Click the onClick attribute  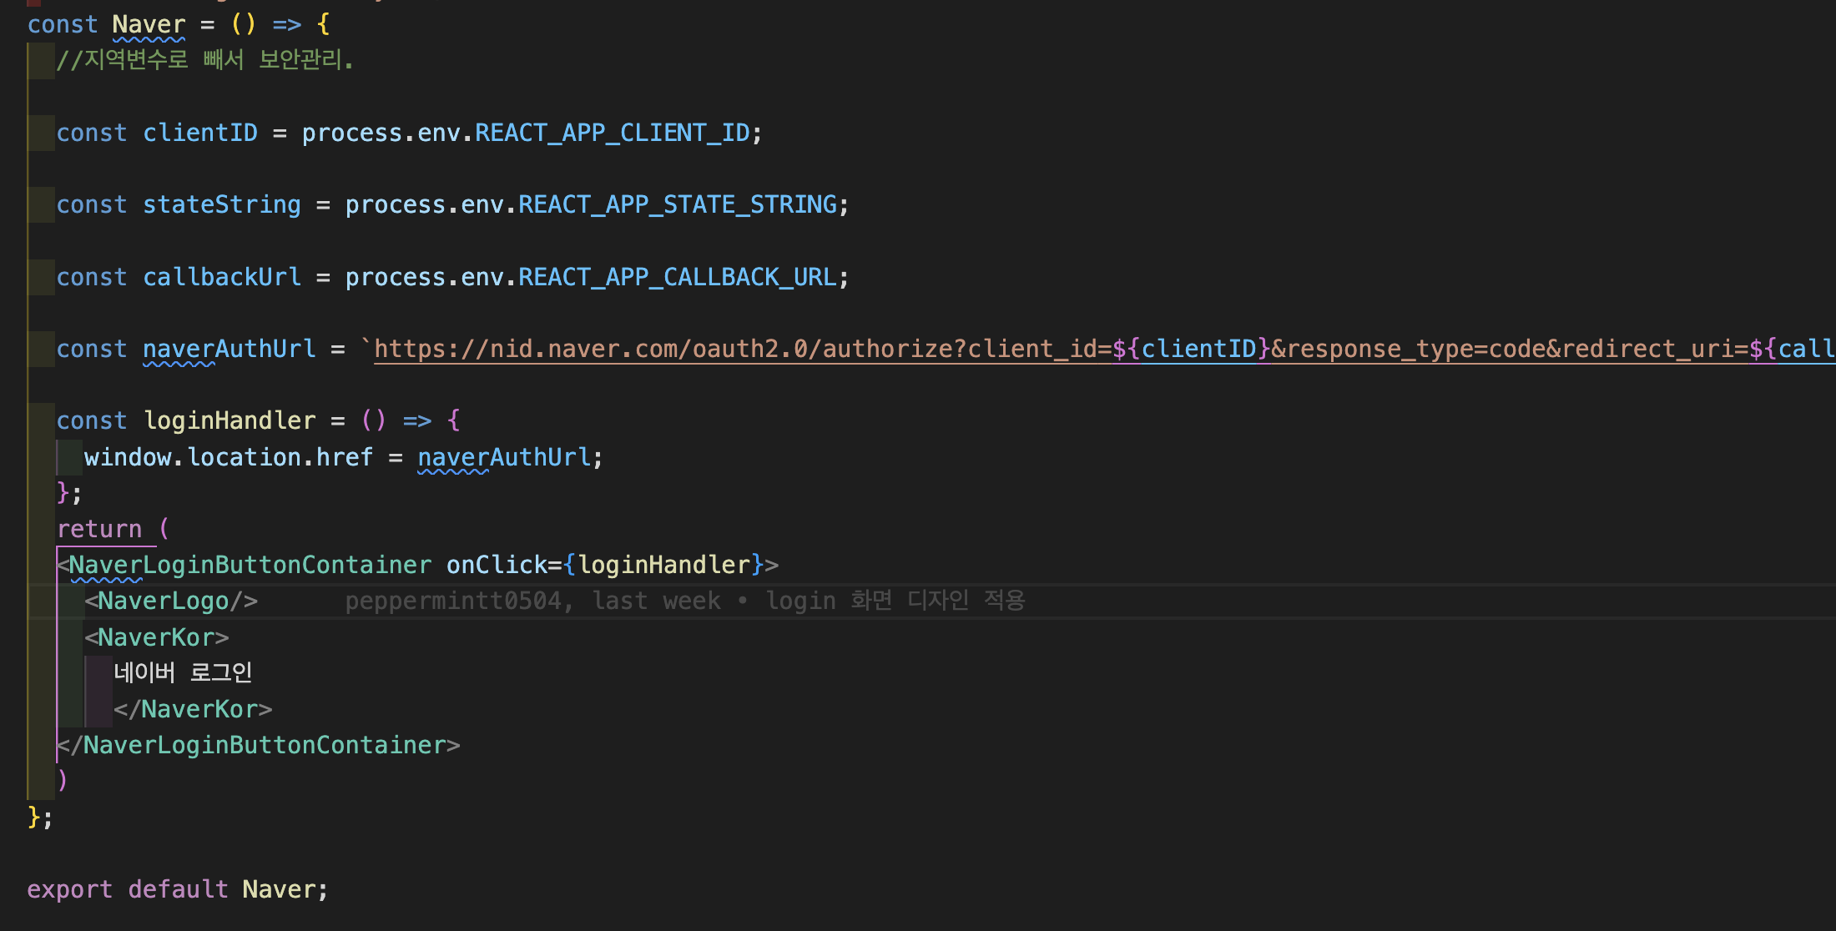coord(497,565)
